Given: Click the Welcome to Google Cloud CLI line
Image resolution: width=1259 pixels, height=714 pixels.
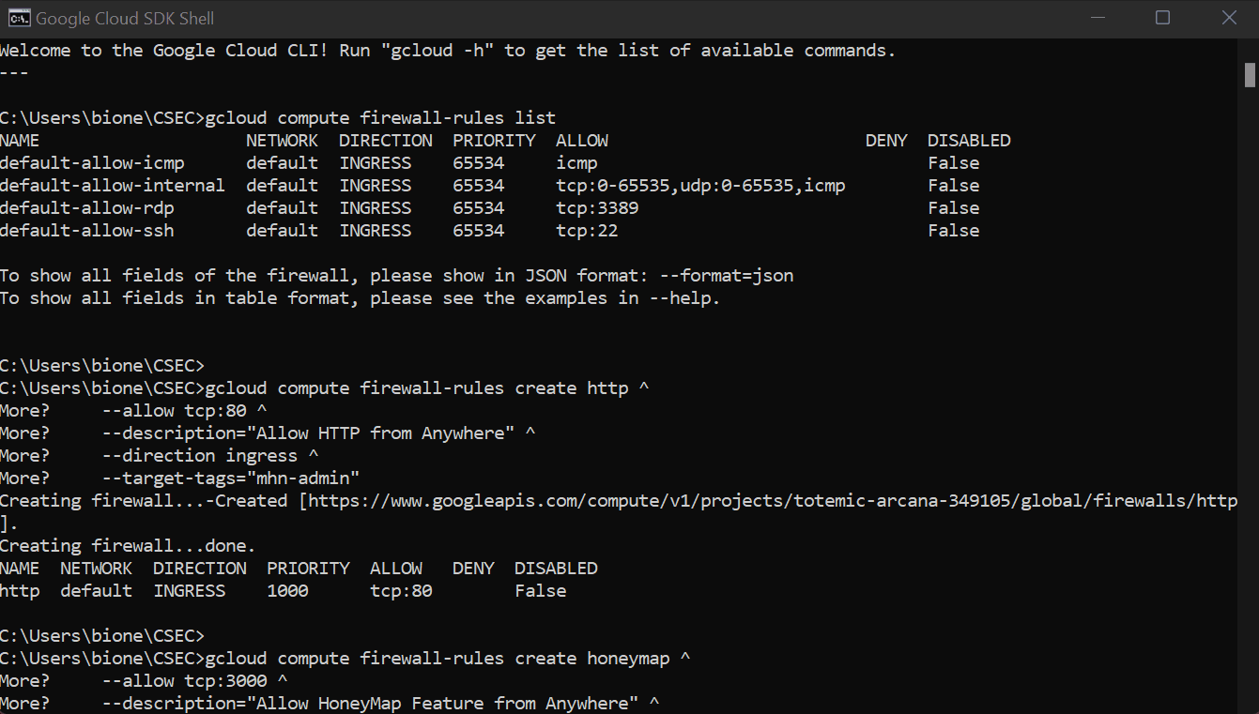Looking at the screenshot, I should (448, 51).
